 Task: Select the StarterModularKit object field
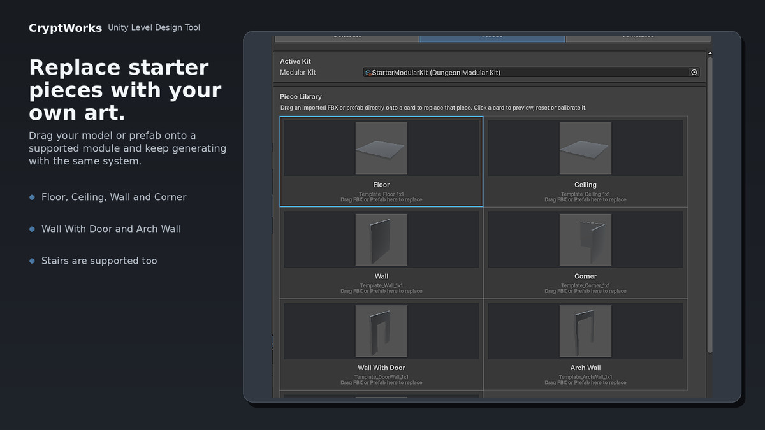[x=532, y=73]
